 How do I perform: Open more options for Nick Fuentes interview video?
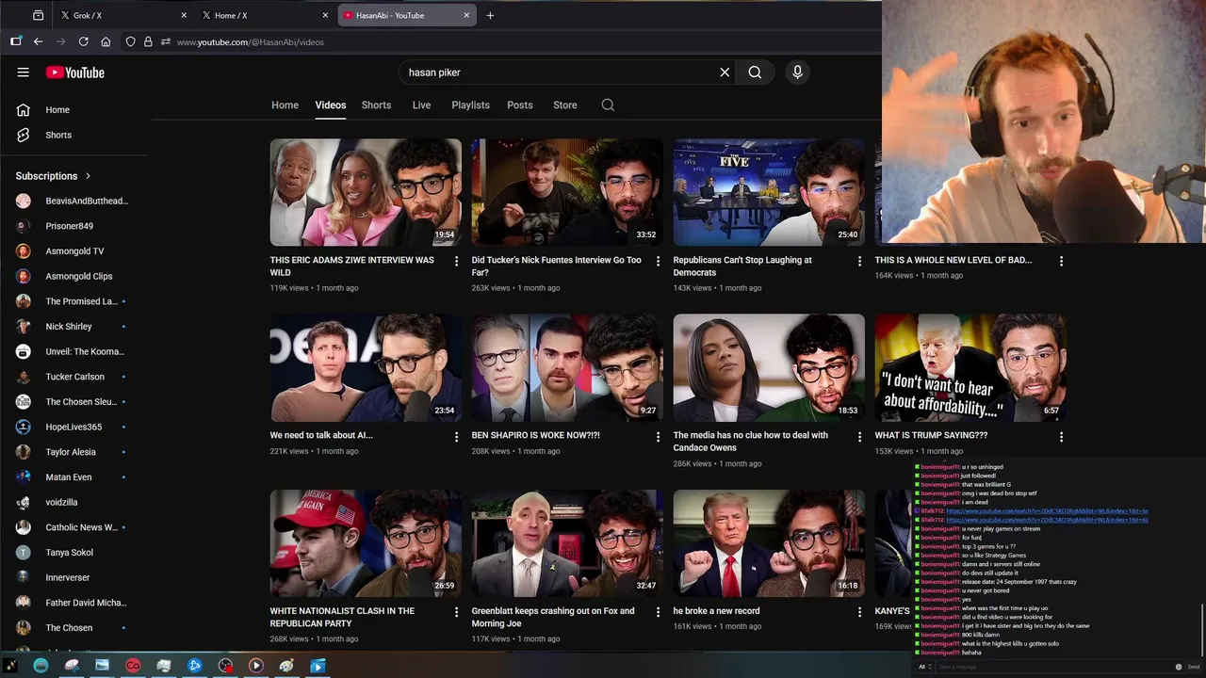(x=659, y=261)
